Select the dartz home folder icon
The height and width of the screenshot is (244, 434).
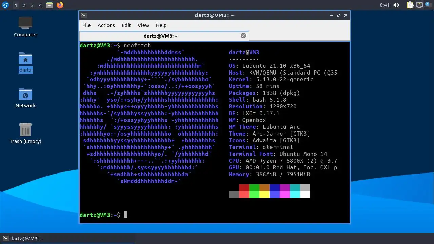tap(25, 63)
